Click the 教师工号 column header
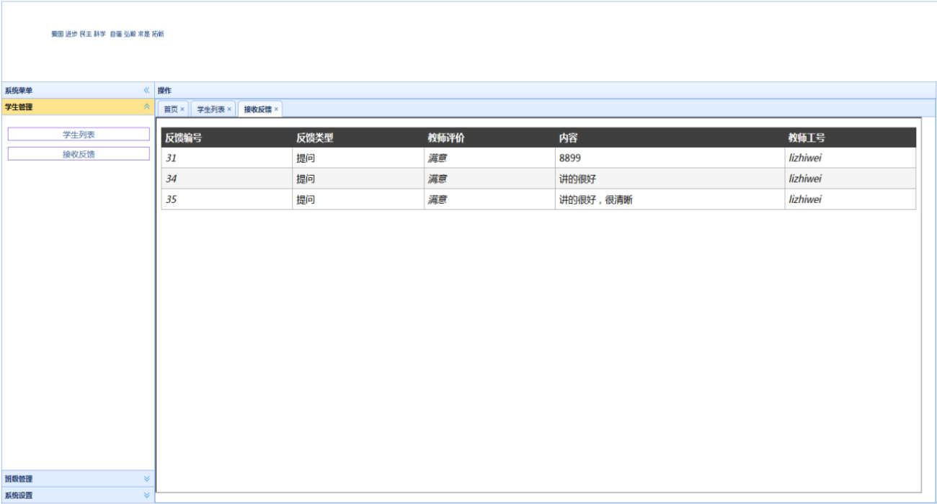 coord(851,138)
